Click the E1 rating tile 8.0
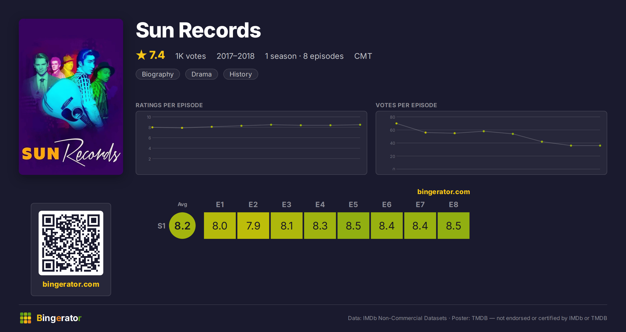The image size is (626, 332). tap(220, 226)
